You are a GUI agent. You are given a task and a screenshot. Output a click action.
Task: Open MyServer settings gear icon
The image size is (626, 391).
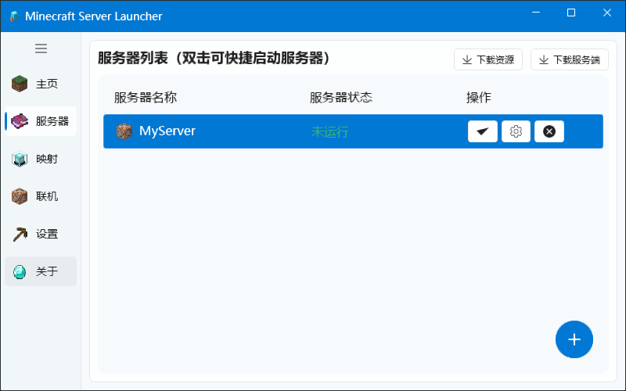coord(516,131)
